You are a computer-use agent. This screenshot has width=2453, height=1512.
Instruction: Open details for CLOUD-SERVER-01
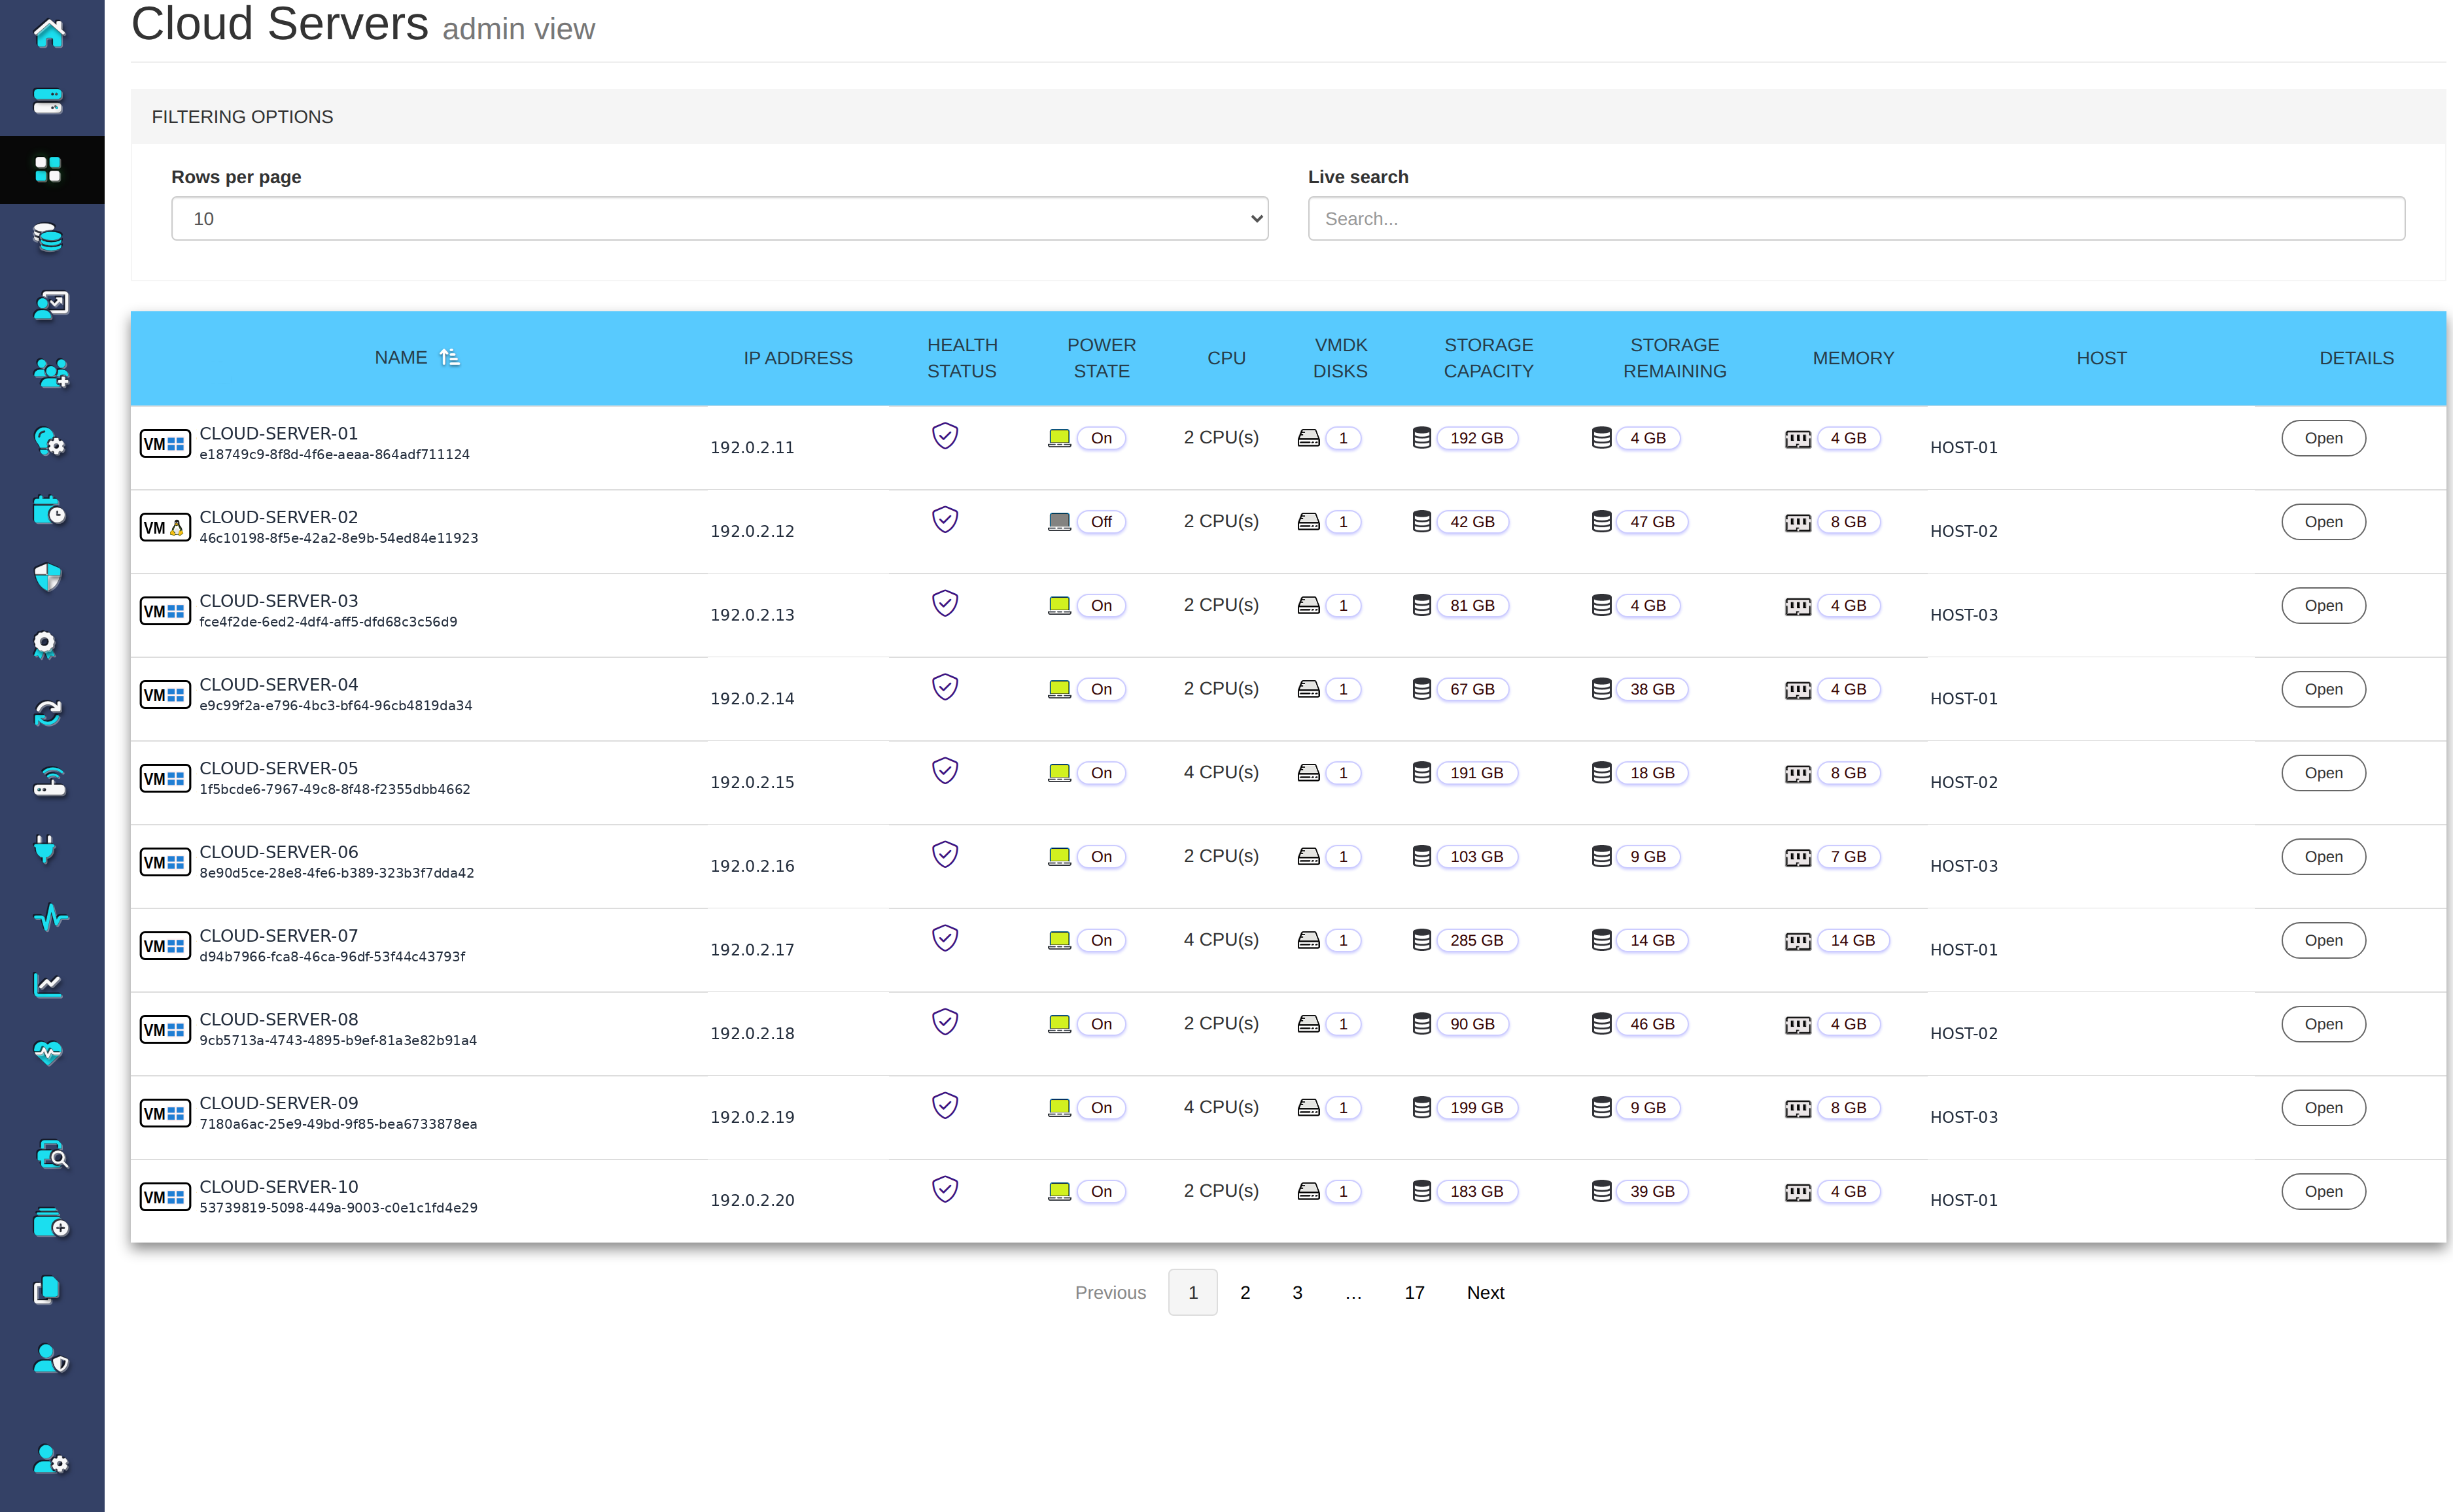2323,438
